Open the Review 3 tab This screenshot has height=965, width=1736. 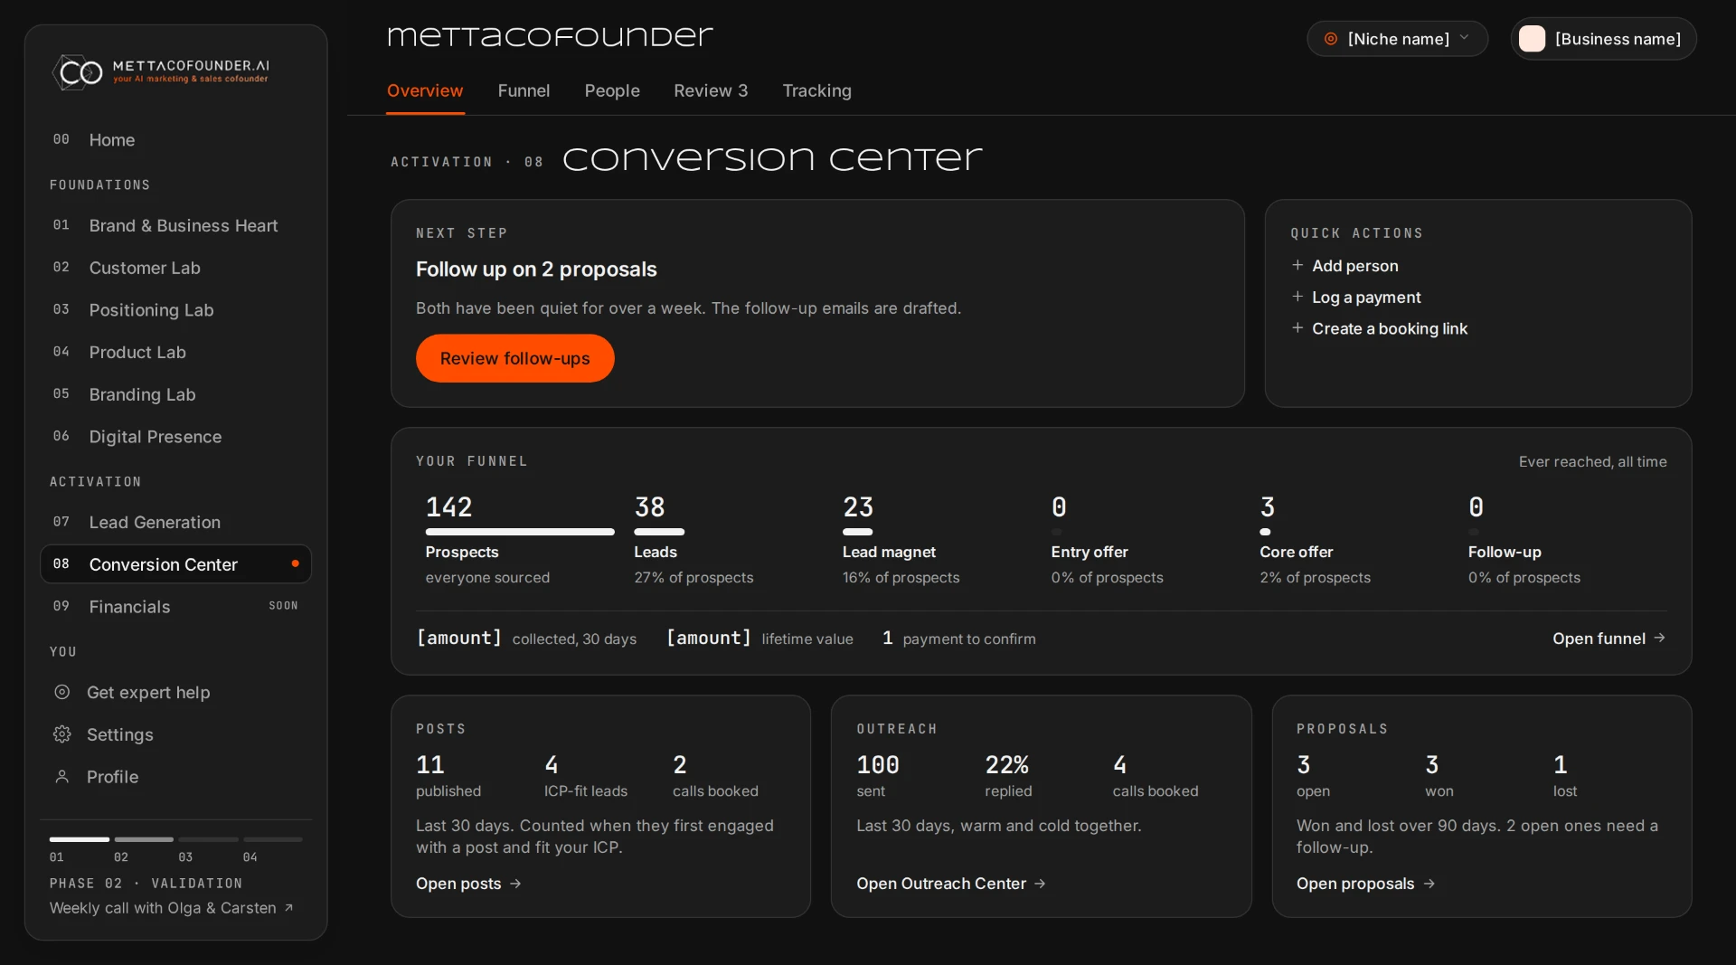click(x=711, y=90)
